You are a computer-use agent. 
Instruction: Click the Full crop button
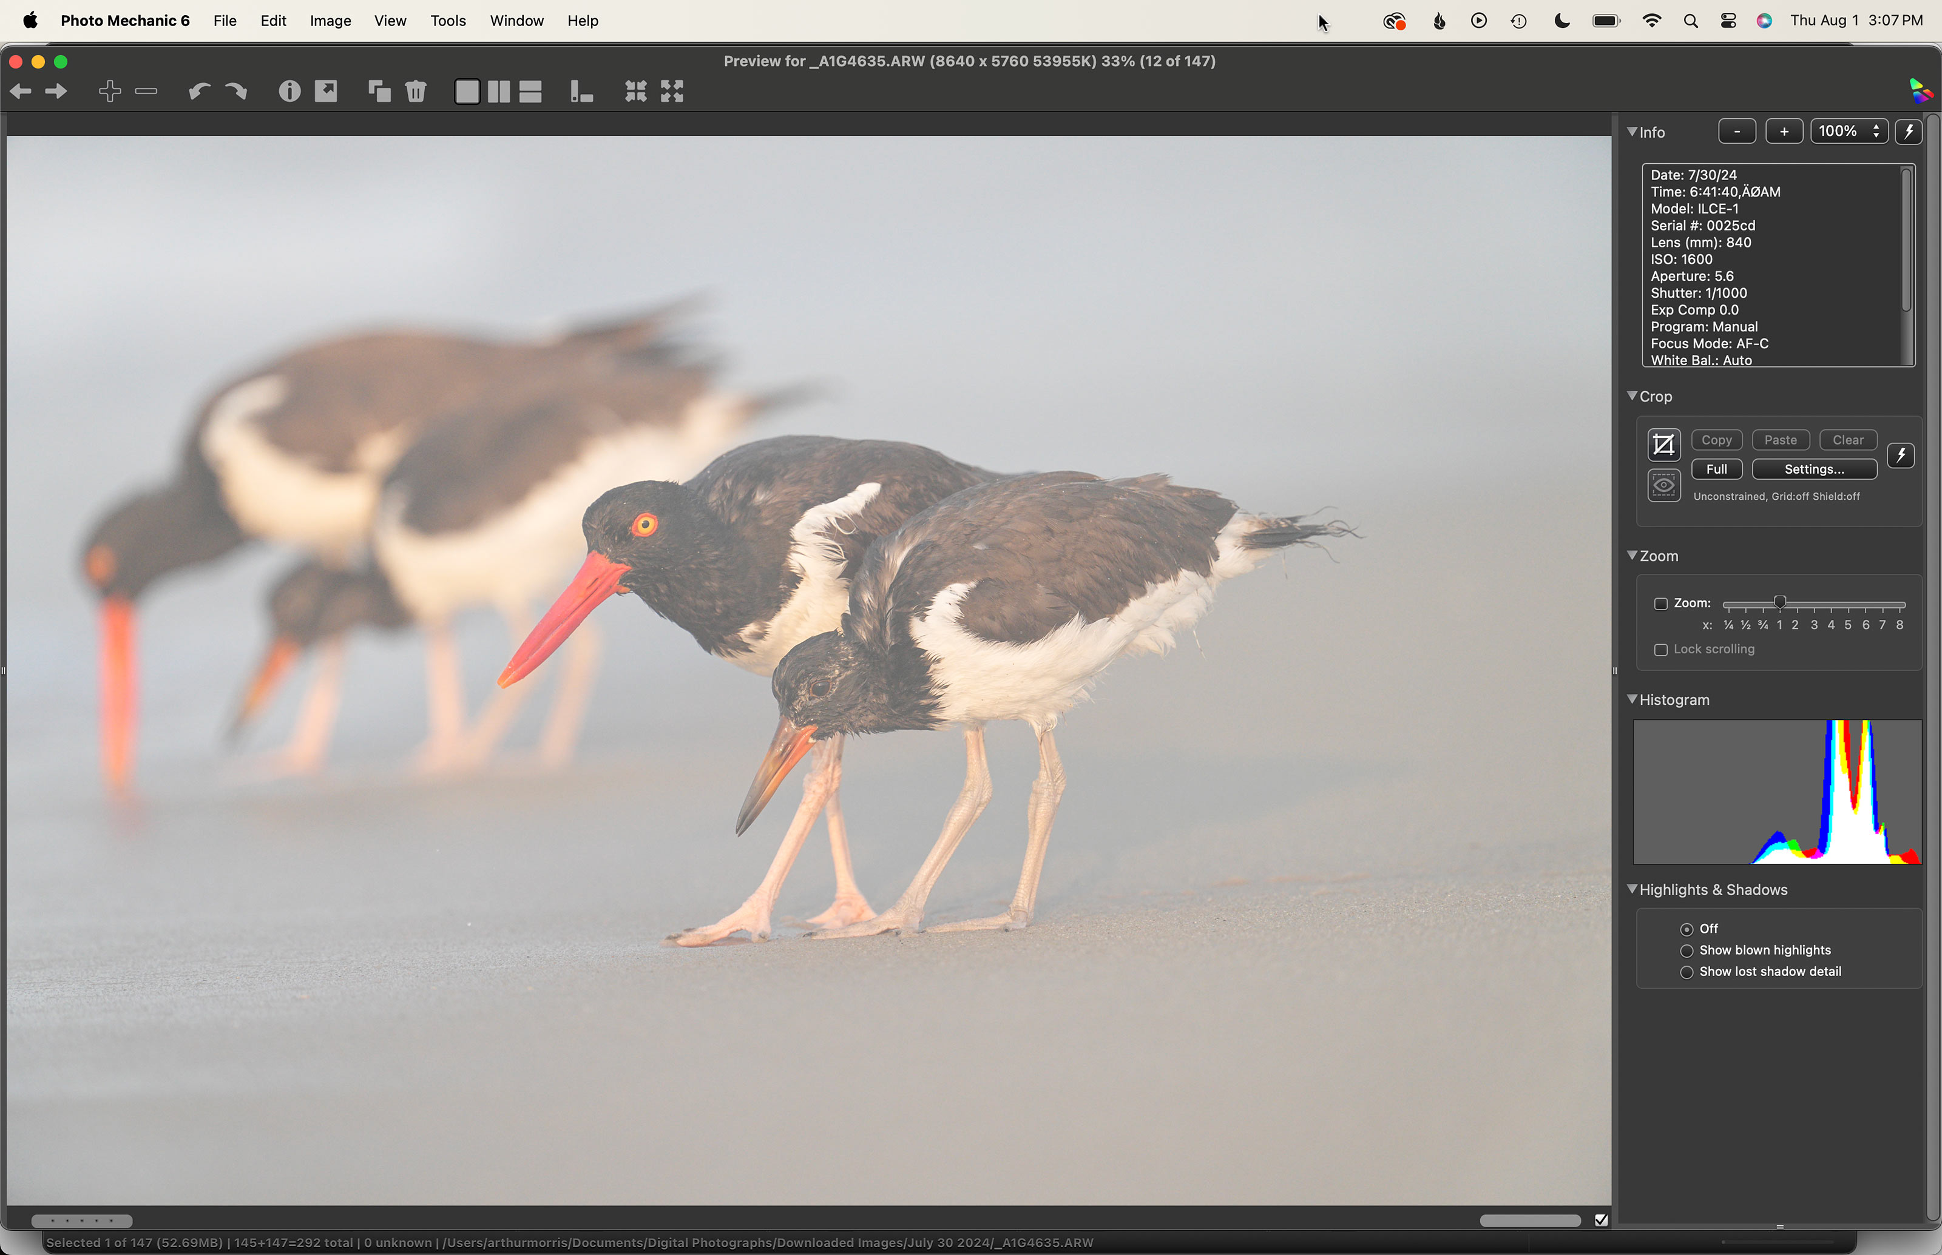point(1716,469)
